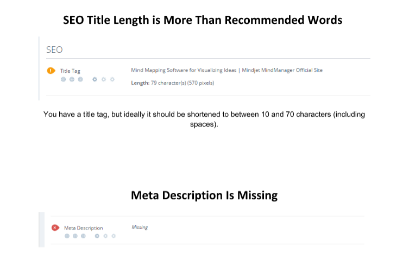This screenshot has height=265, width=409.
Task: Click the dark gear icon under Meta Description
Action: [x=97, y=236]
